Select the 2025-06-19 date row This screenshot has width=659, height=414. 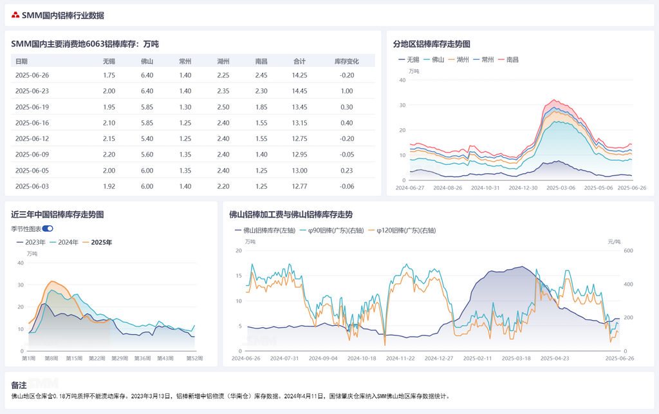tap(193, 107)
